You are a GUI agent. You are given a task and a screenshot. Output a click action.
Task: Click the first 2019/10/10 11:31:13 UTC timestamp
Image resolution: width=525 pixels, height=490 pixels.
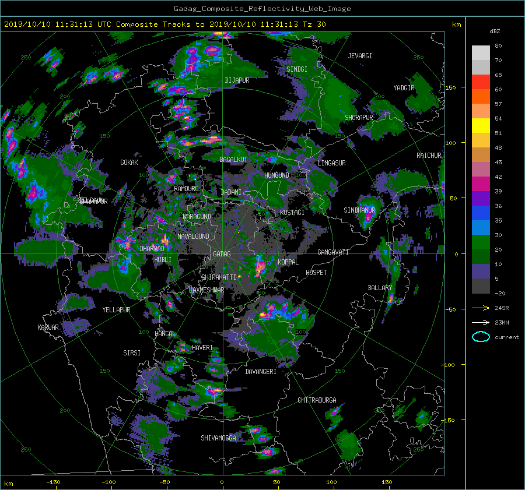click(58, 24)
